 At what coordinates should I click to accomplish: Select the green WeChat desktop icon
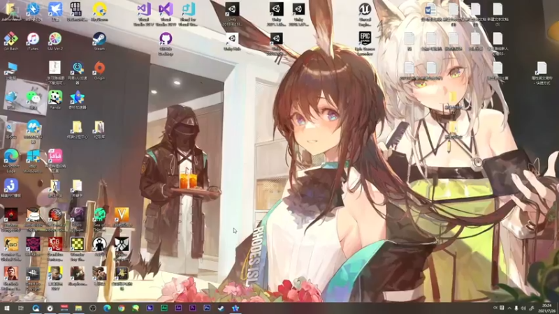[33, 98]
